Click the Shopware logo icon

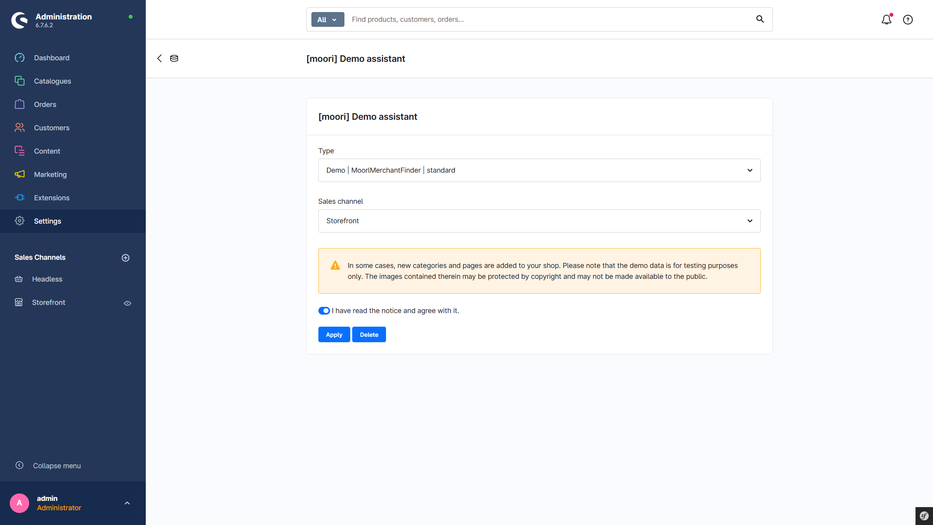click(19, 20)
